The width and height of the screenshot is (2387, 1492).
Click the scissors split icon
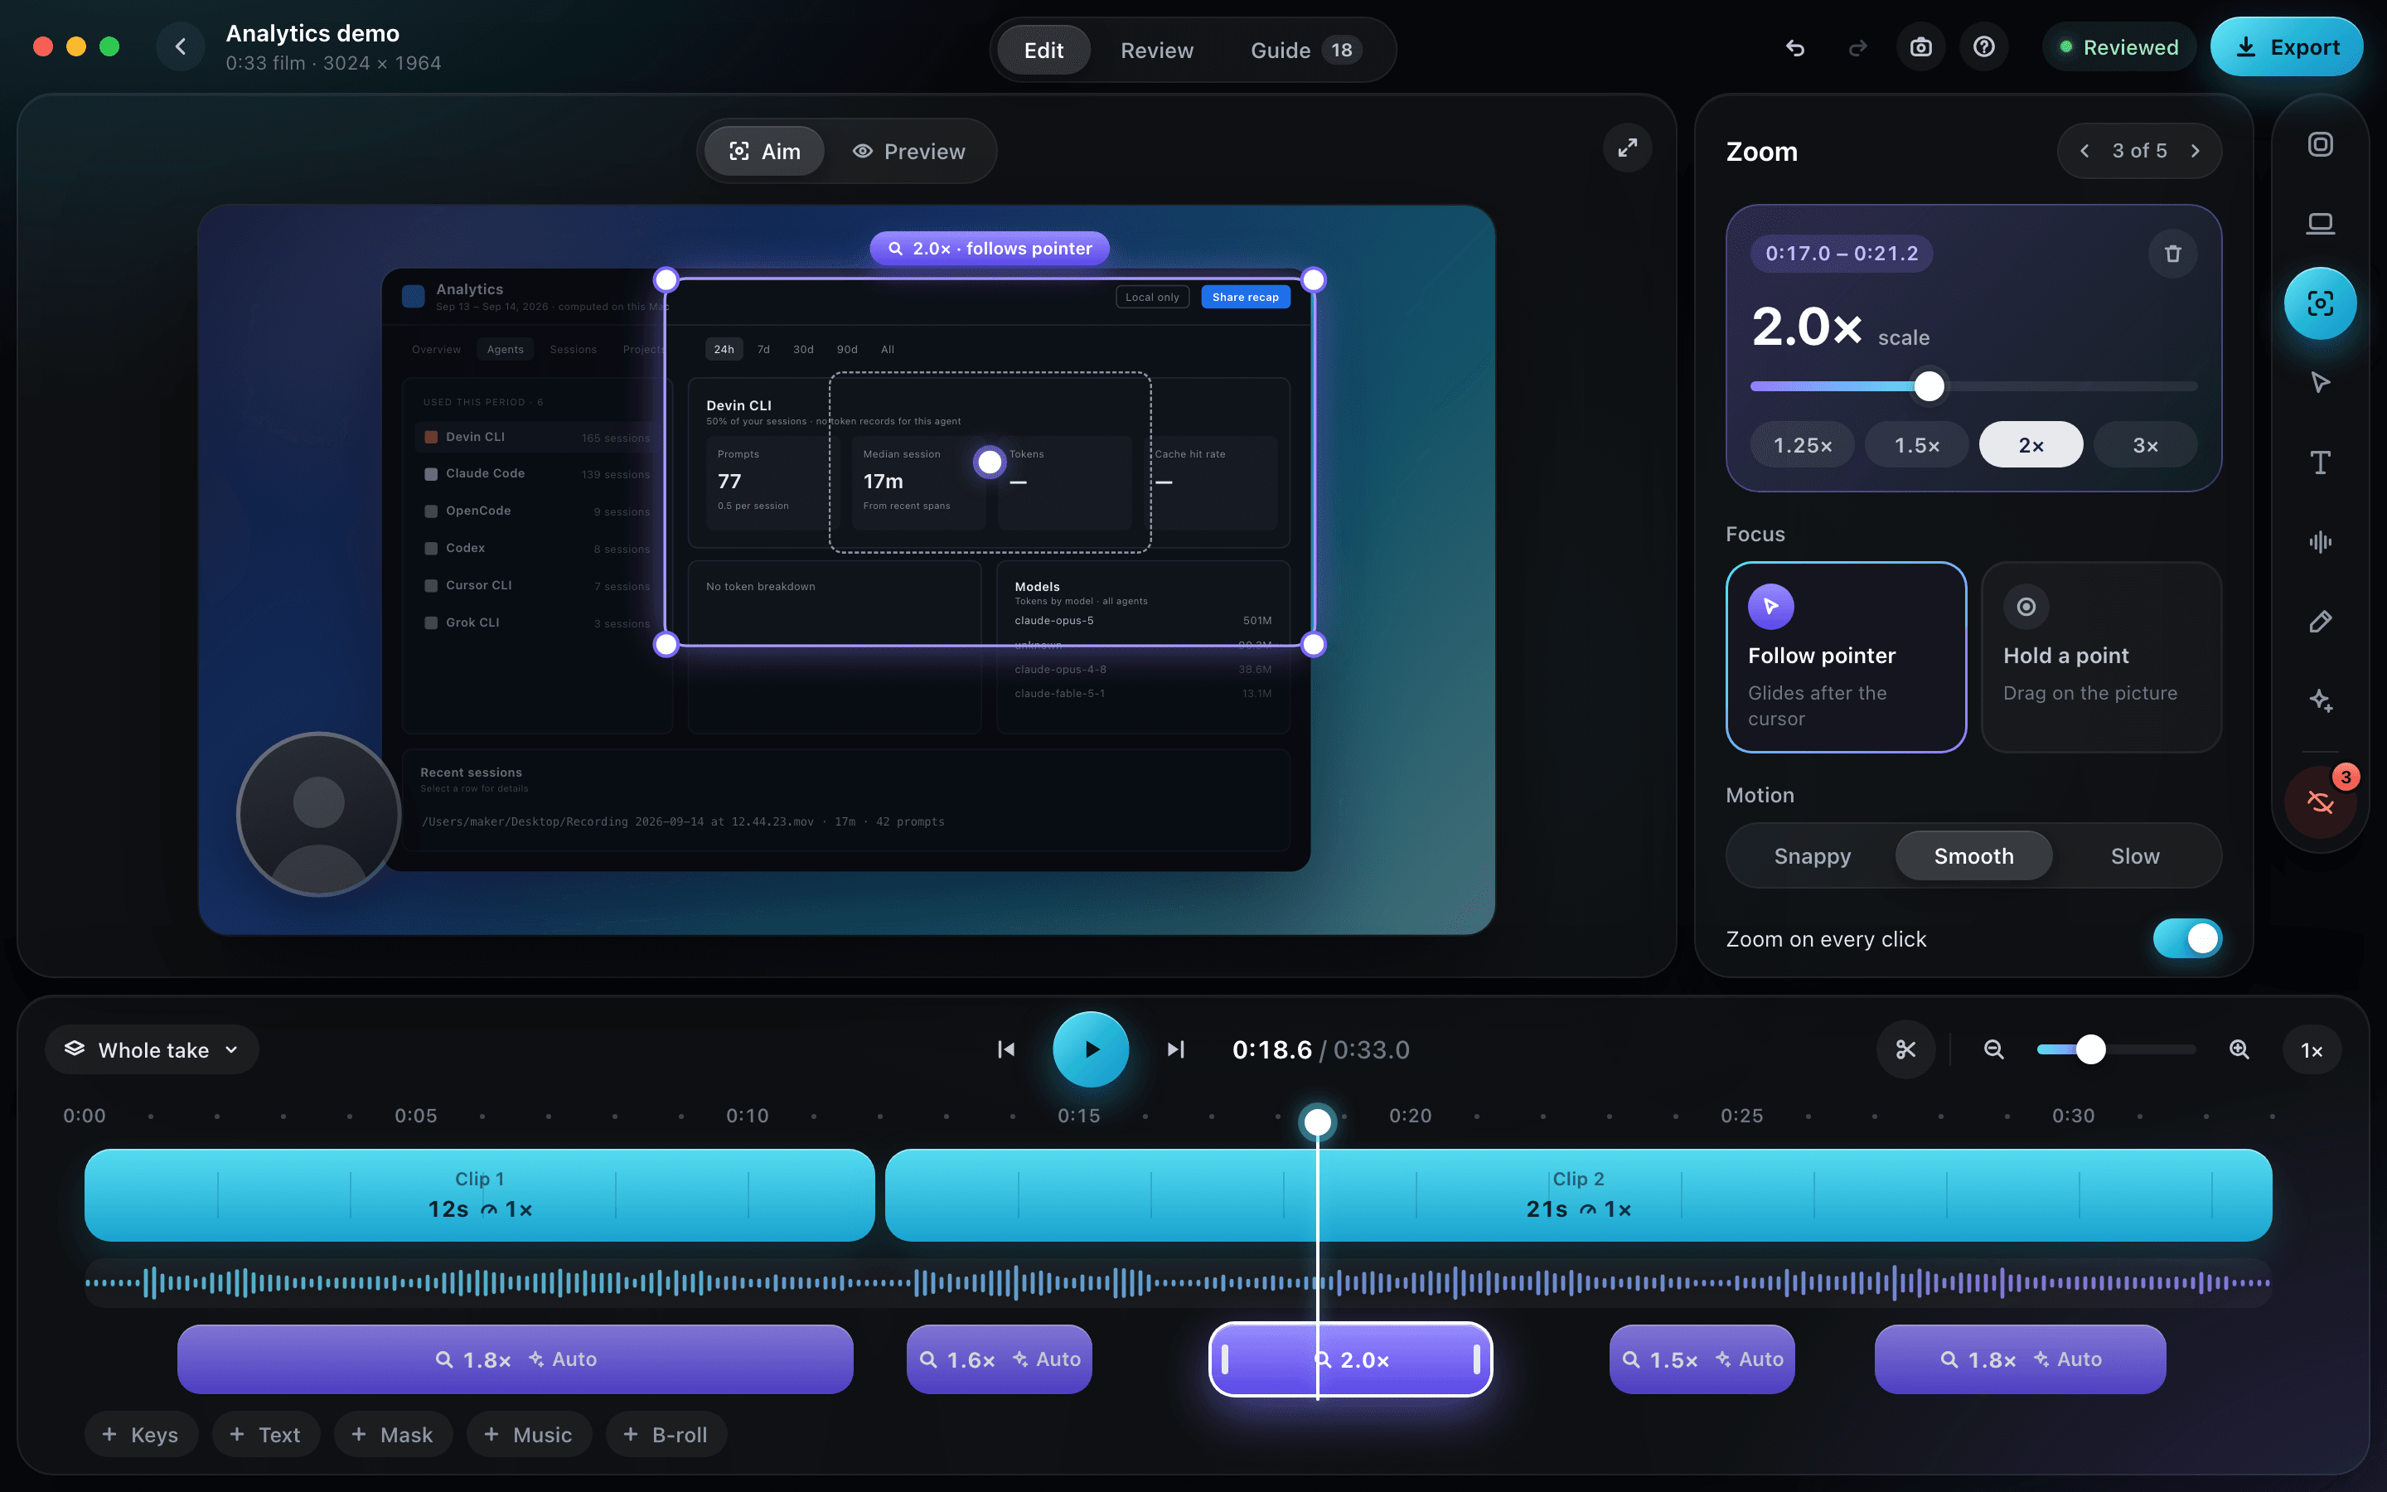[1905, 1049]
